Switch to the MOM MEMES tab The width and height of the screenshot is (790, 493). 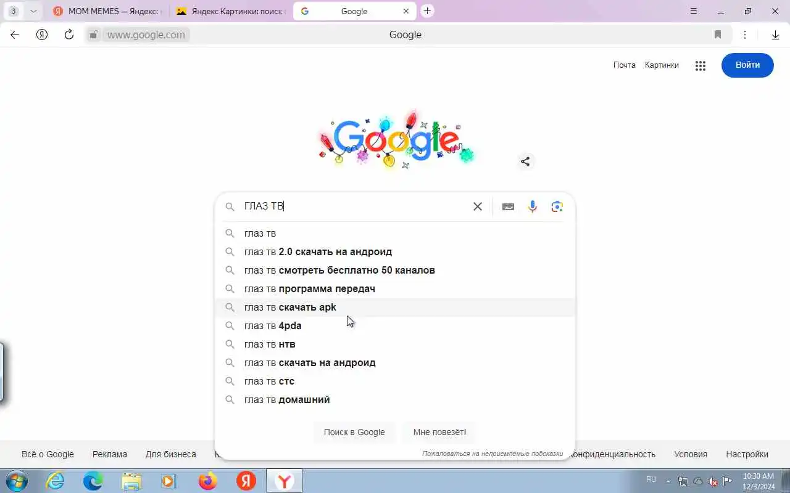pos(106,11)
